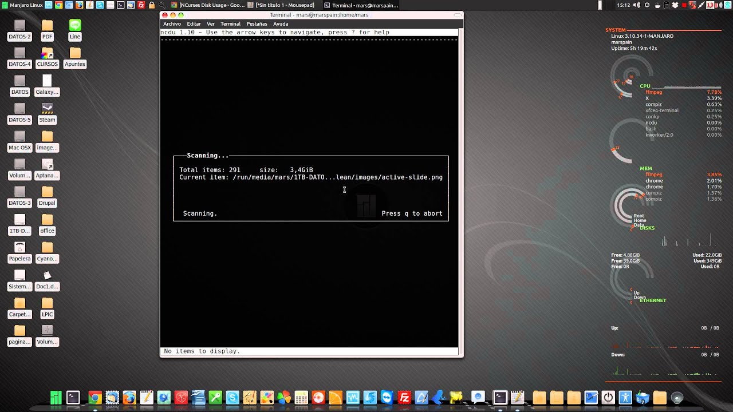This screenshot has width=733, height=412.
Task: Open the Editar menu
Action: pyautogui.click(x=194, y=24)
